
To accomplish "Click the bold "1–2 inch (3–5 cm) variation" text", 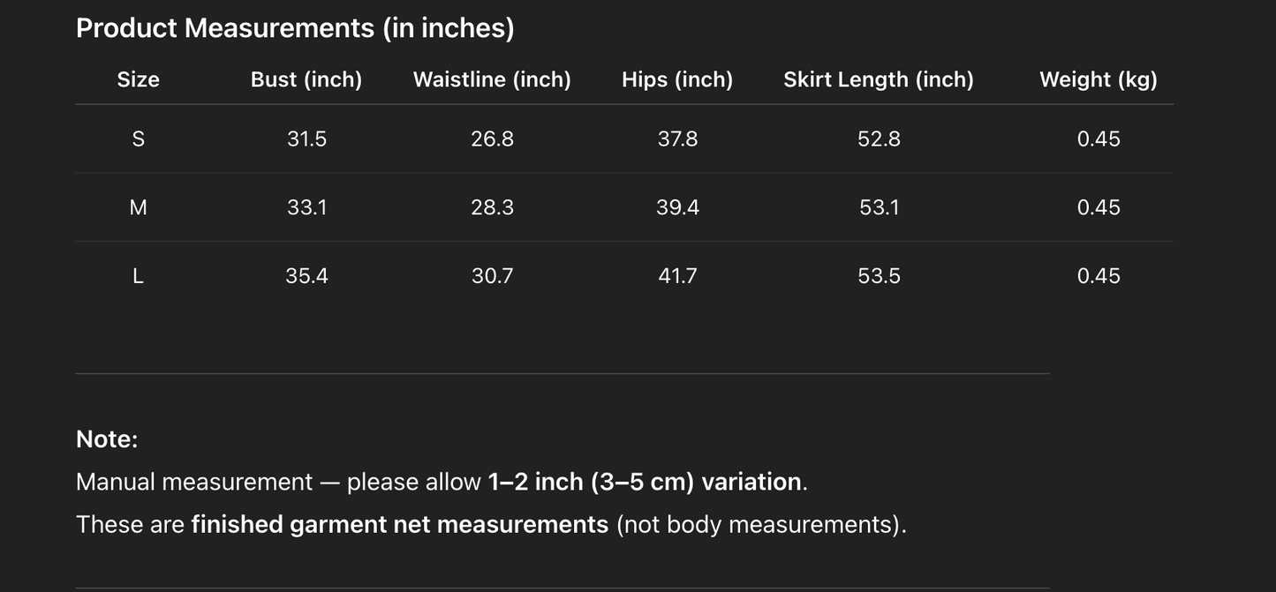I will [645, 482].
